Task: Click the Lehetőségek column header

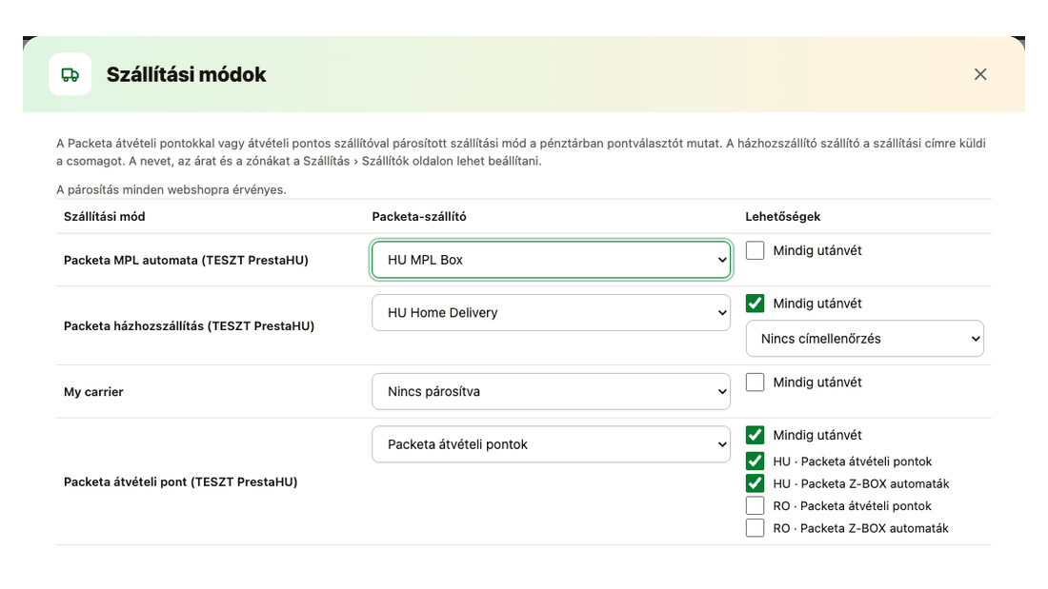Action: tap(782, 216)
